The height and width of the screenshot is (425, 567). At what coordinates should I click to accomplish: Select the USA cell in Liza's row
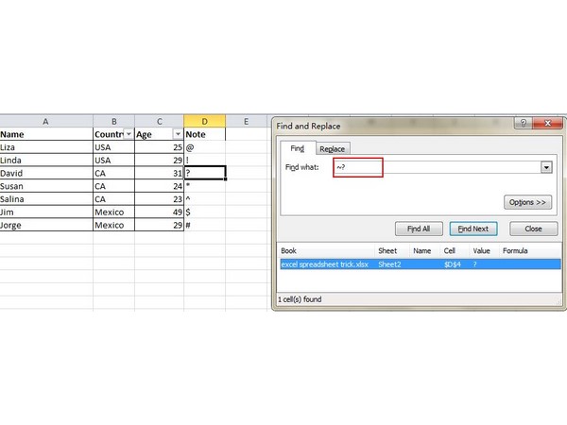pos(114,147)
